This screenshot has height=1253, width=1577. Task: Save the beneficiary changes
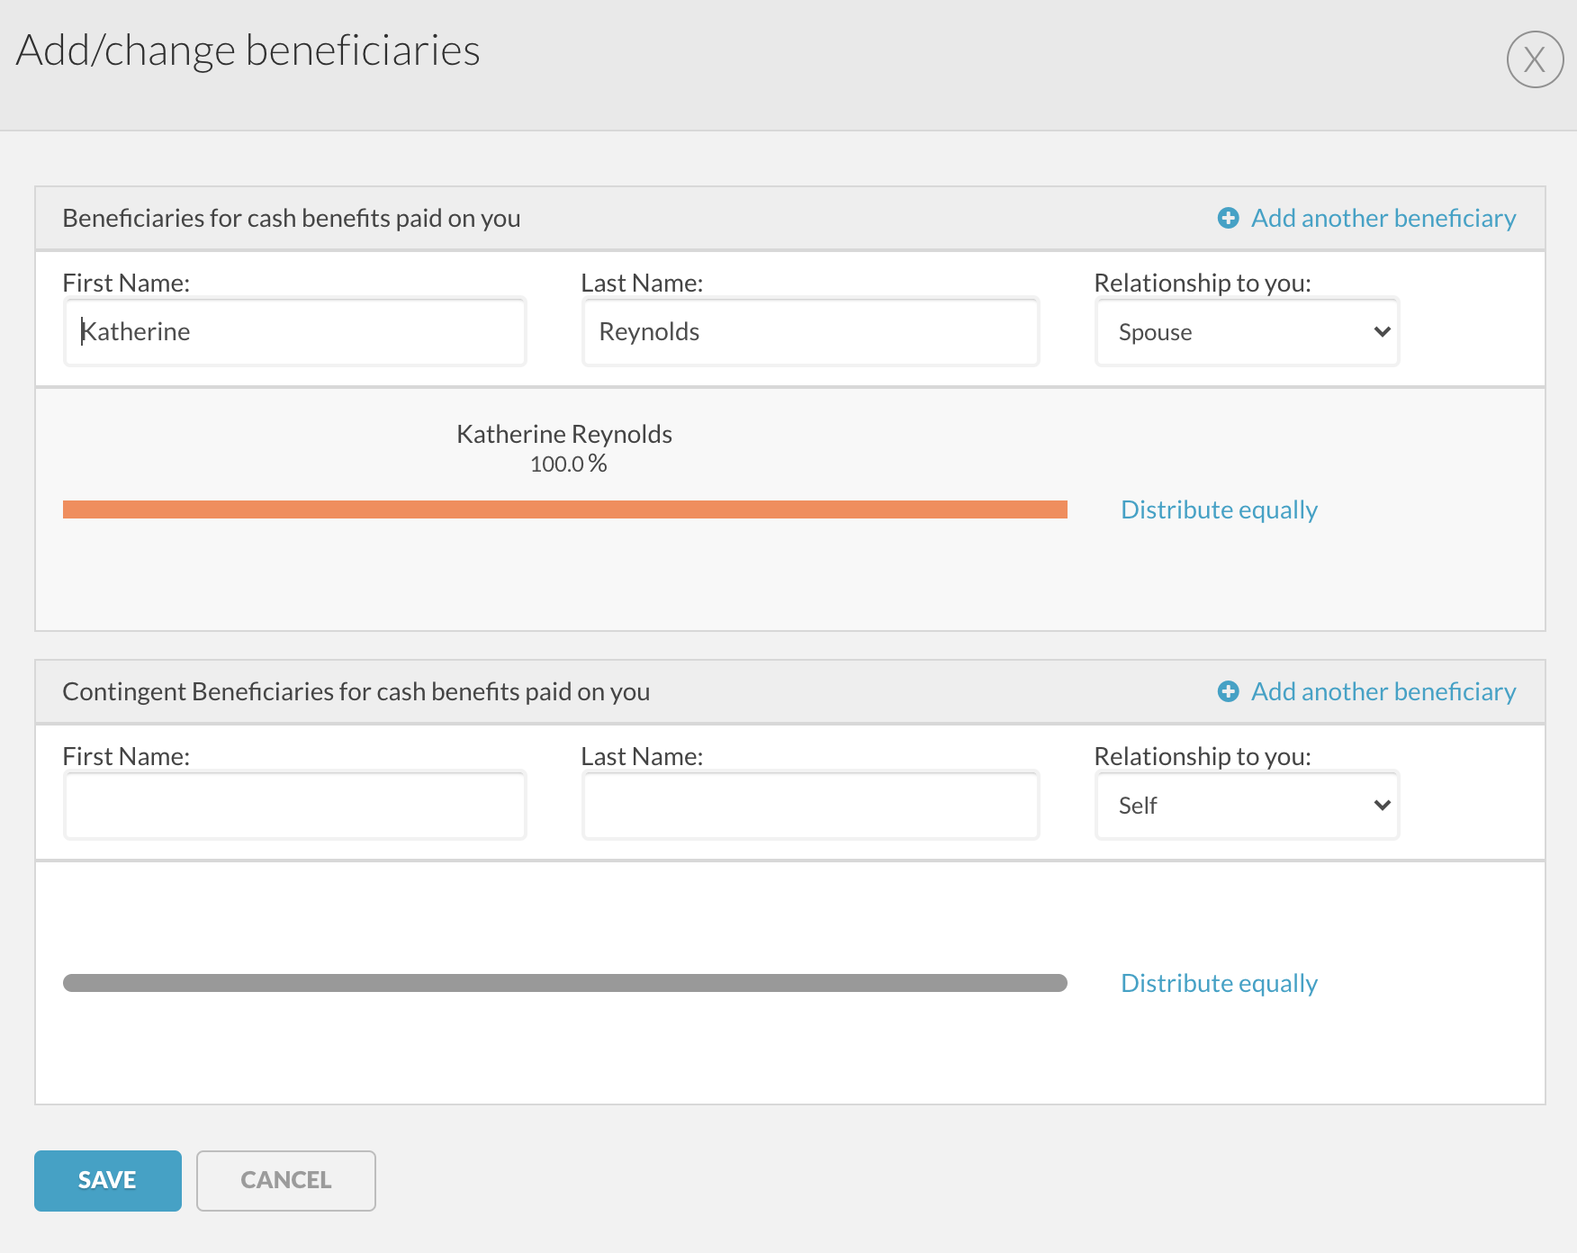point(108,1180)
